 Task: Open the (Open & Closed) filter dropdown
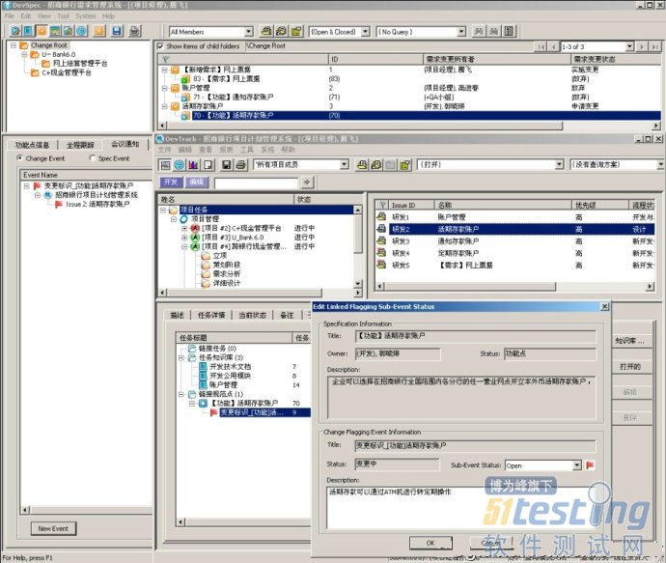pos(365,32)
